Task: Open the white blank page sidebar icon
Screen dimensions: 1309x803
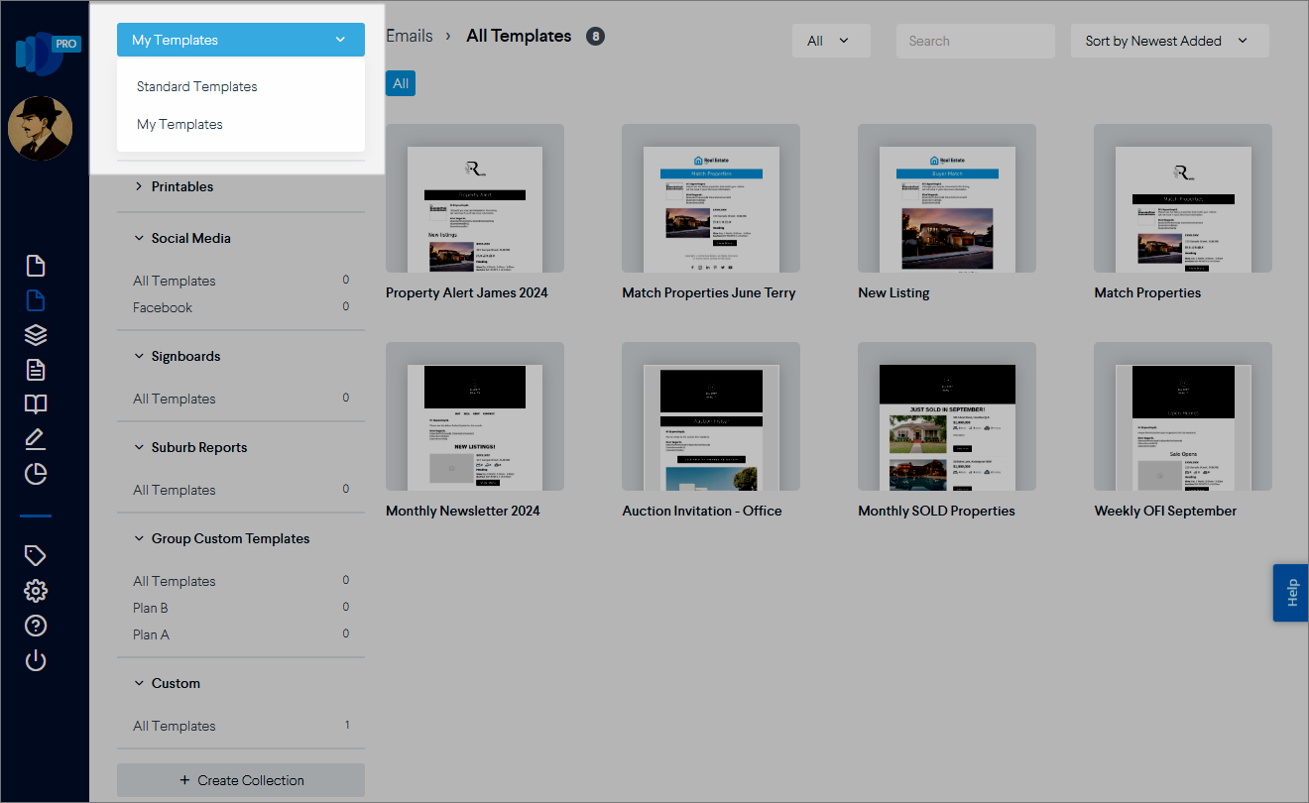Action: 36,266
